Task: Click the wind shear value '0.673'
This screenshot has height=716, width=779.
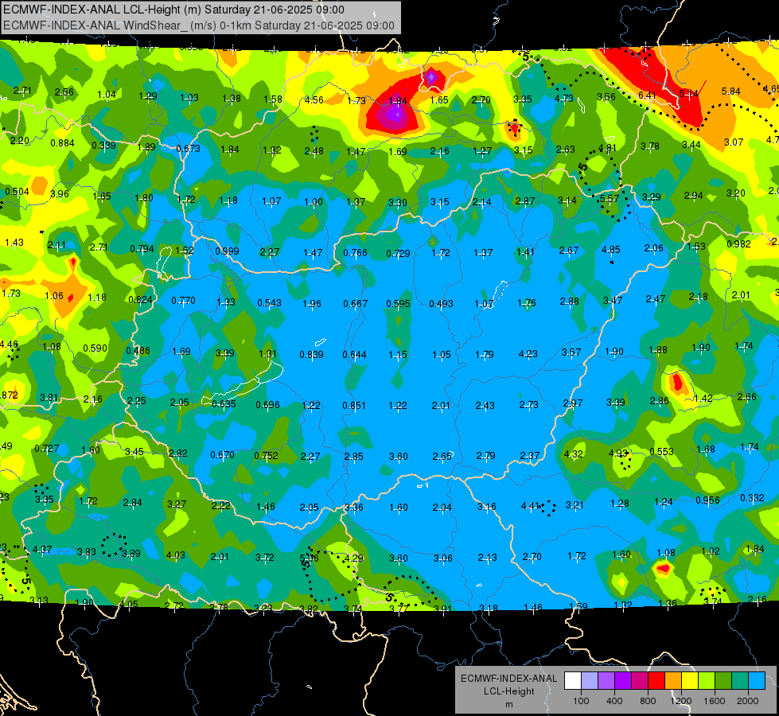Action: pos(189,148)
